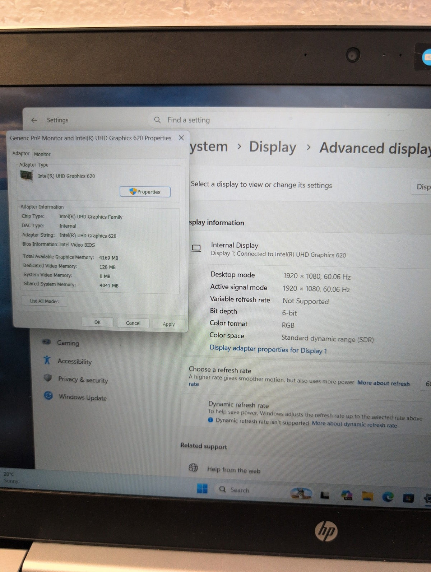This screenshot has width=431, height=572.
Task: Click the Desktop mode 1920 × 1080 value
Action: pyautogui.click(x=317, y=276)
